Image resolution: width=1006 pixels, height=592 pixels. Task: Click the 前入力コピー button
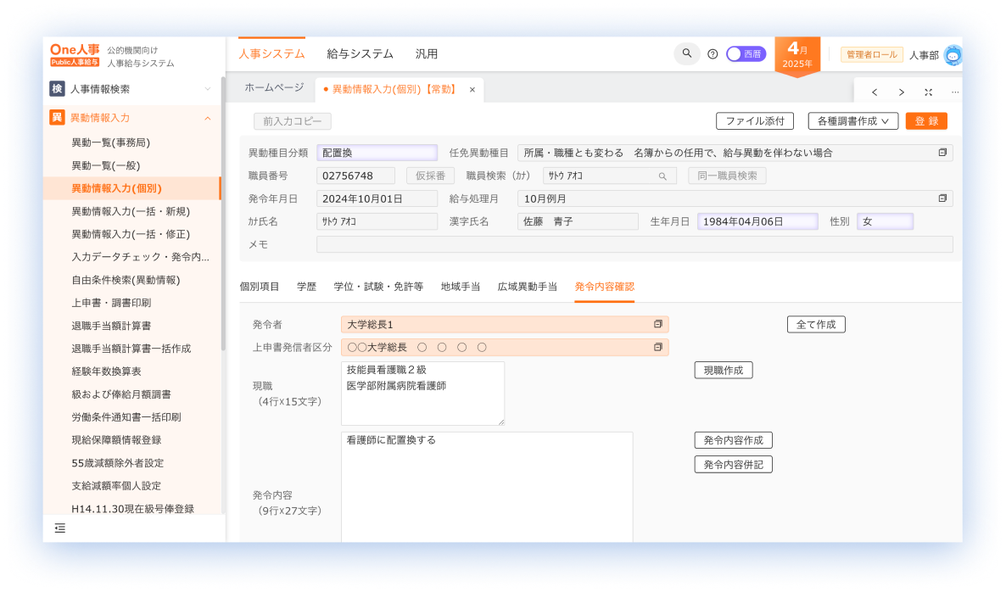[293, 121]
